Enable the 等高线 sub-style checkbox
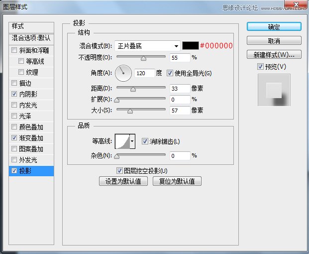 click(x=21, y=61)
